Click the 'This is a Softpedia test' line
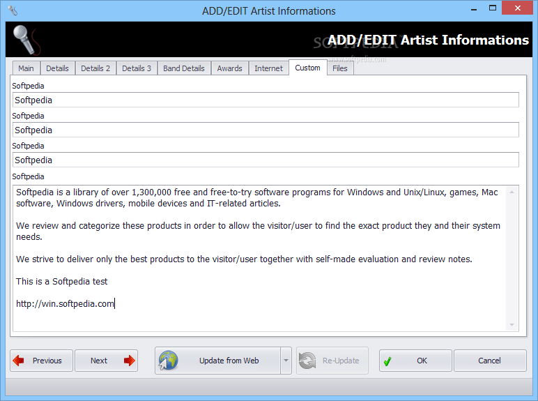Screen dimensions: 538x401 coord(62,282)
